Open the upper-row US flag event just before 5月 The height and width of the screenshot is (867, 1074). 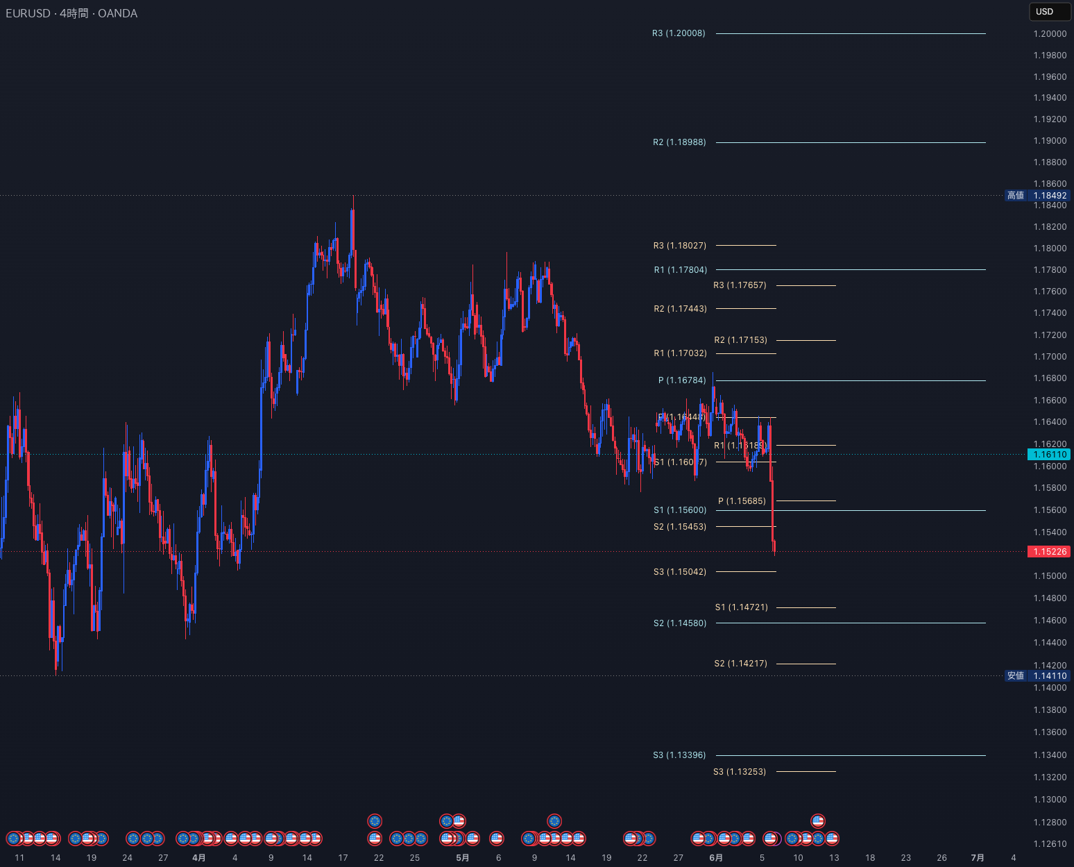click(459, 821)
